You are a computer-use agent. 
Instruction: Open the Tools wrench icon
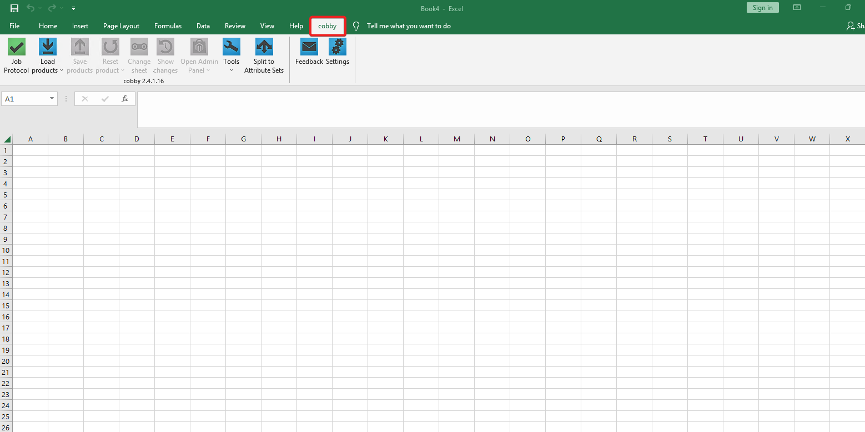click(x=232, y=47)
